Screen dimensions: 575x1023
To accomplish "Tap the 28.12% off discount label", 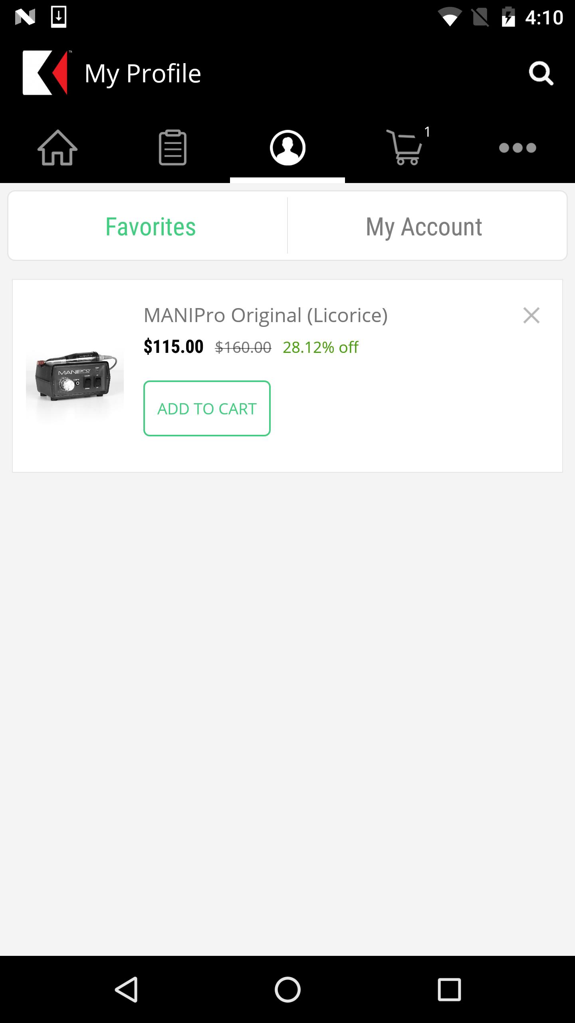I will (320, 347).
